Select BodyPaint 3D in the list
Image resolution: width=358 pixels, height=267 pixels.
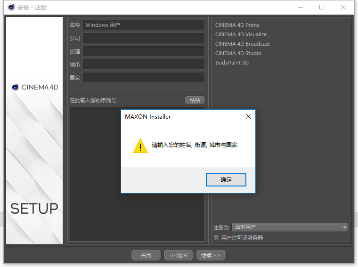(232, 63)
